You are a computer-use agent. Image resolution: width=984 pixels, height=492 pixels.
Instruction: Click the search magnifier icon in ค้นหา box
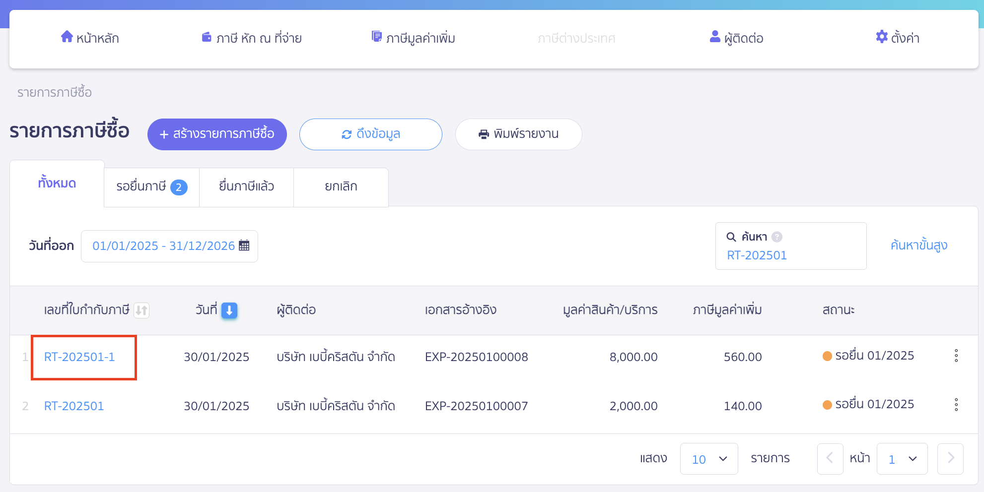[x=731, y=237]
